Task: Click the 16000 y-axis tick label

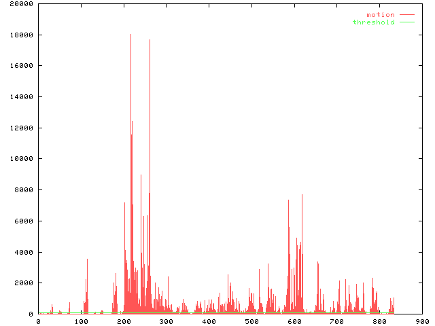Action: tap(20, 66)
